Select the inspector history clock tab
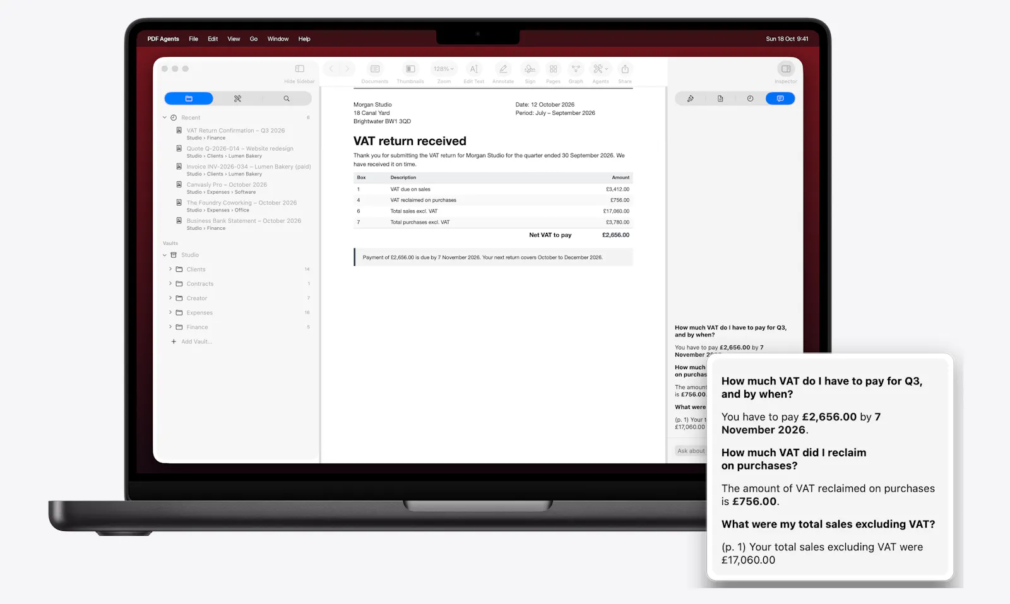 750,98
